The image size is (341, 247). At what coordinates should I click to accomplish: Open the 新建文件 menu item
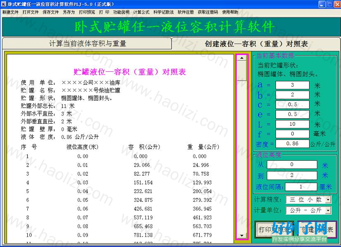pyautogui.click(x=10, y=12)
